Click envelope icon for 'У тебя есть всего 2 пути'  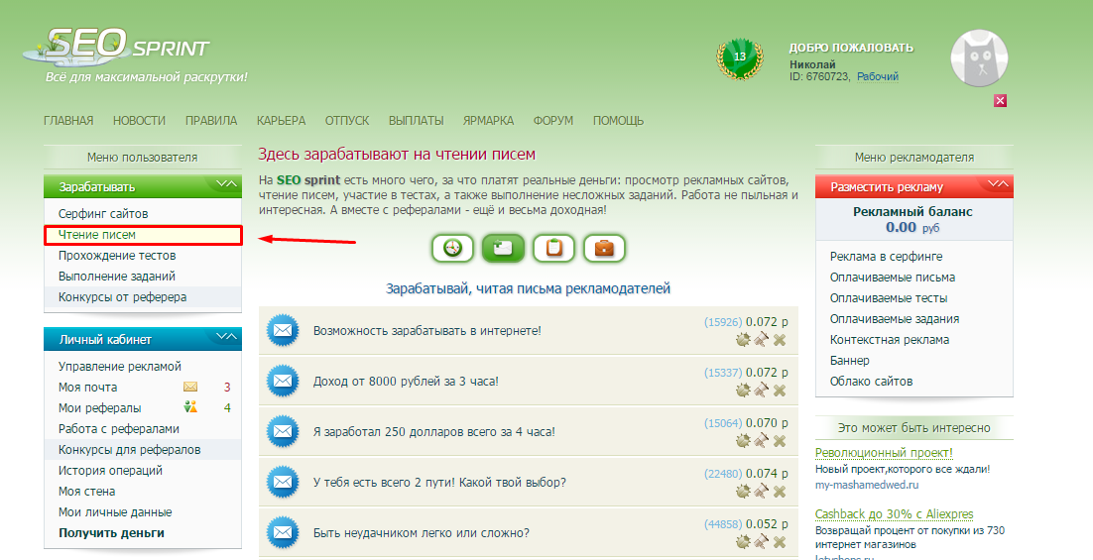click(x=283, y=482)
